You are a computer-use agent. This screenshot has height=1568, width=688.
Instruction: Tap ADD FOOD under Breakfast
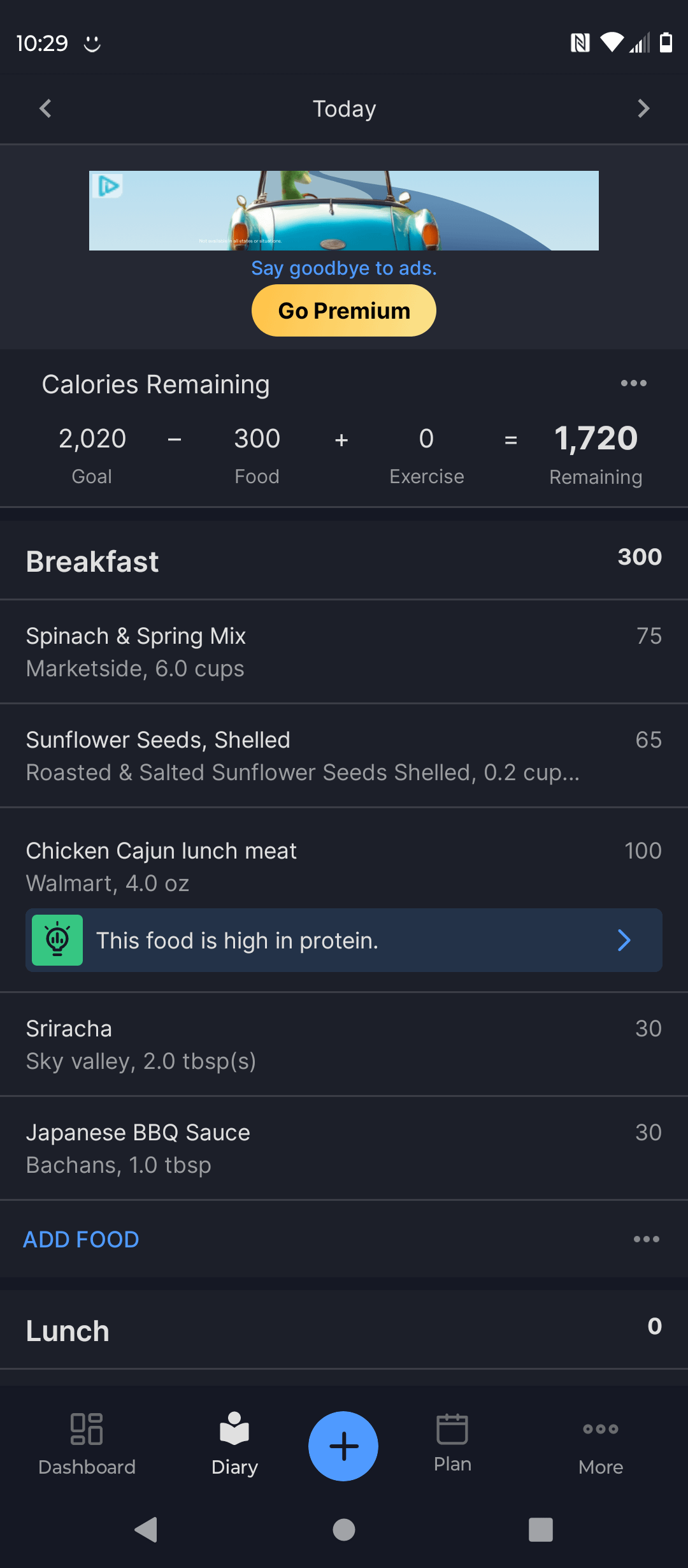tap(81, 1239)
